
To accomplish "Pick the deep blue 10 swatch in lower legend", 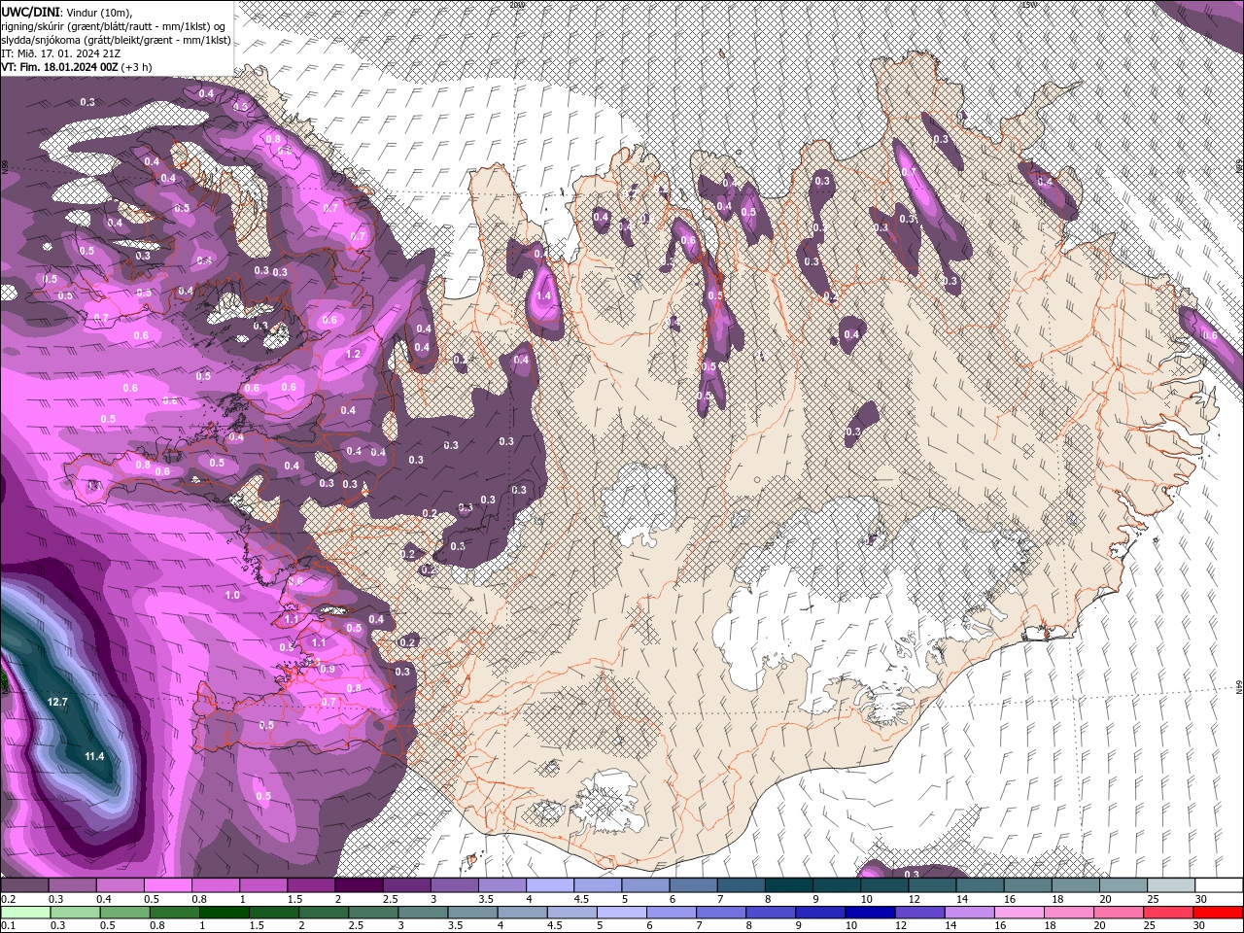I will 869,912.
